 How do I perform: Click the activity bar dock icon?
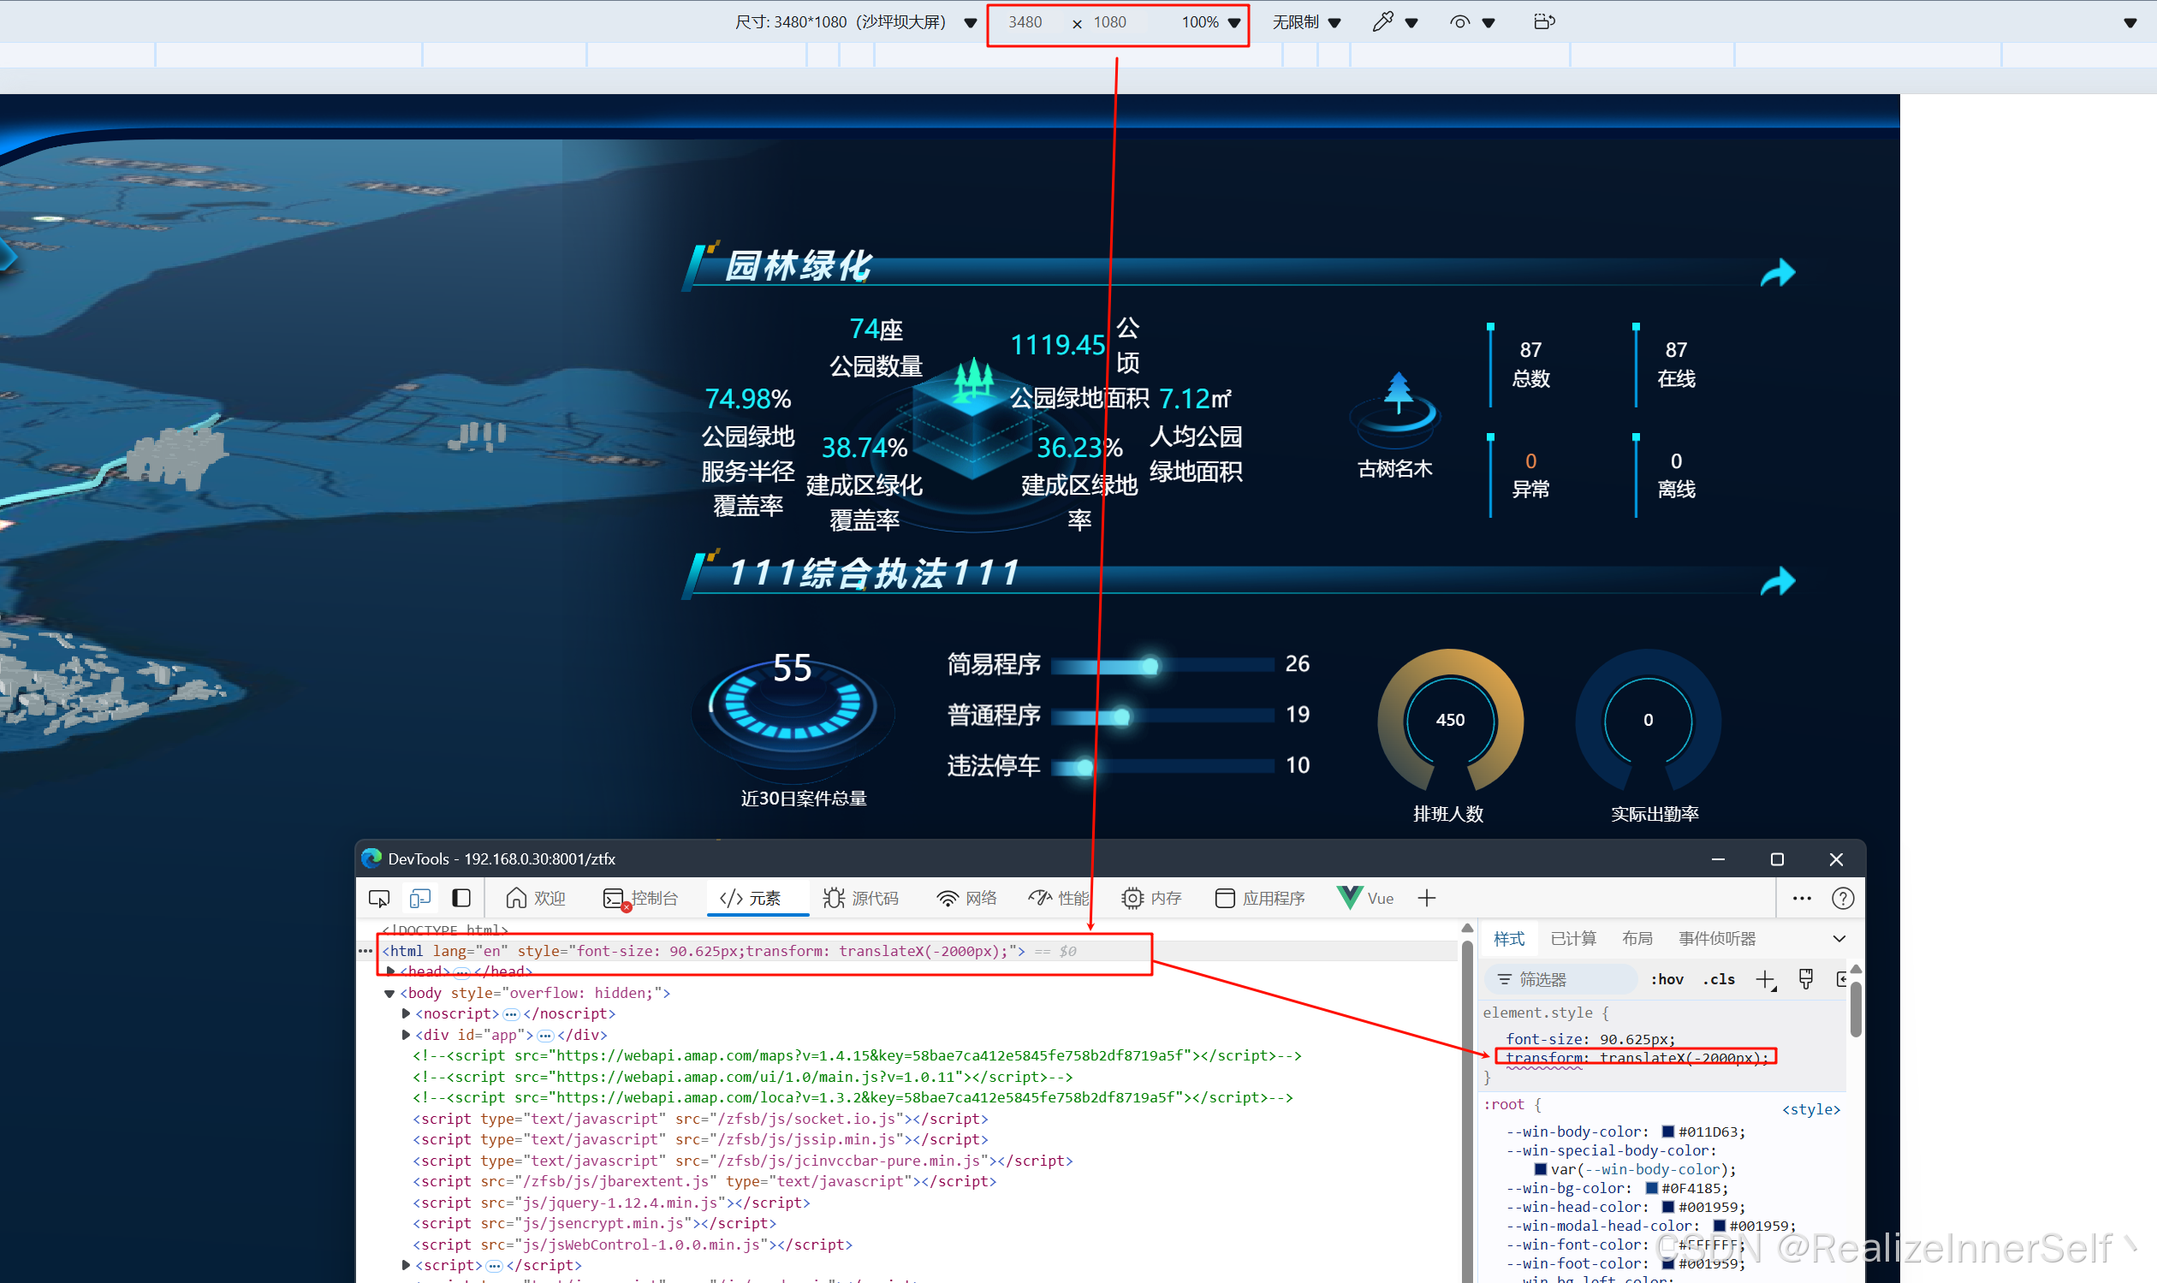(x=461, y=899)
